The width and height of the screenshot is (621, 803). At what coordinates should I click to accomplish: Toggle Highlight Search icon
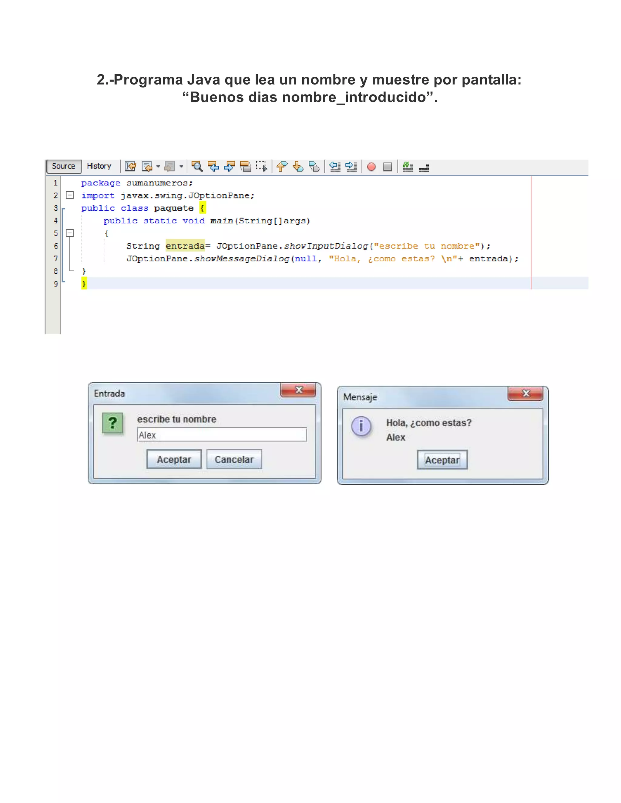245,167
